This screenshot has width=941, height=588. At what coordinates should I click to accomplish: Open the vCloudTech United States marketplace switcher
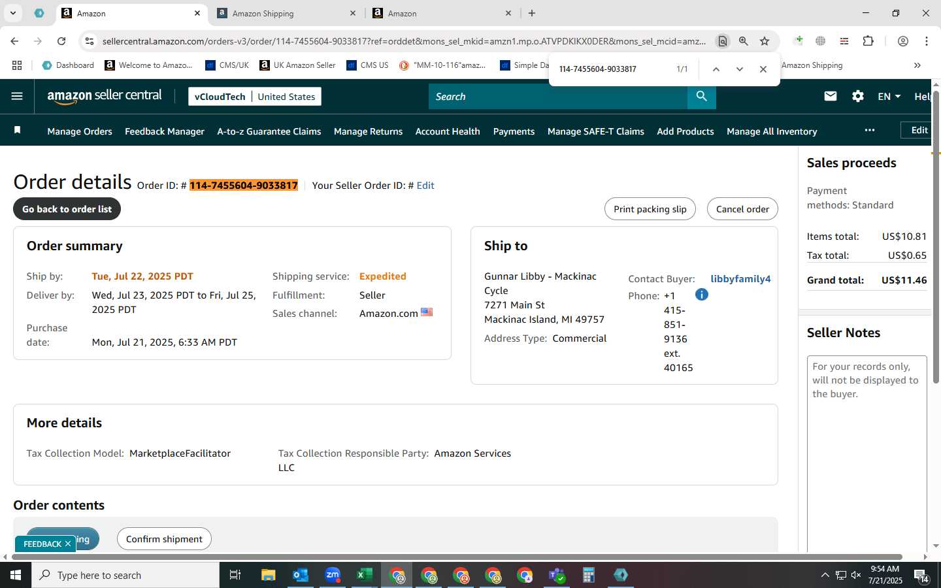pyautogui.click(x=255, y=97)
